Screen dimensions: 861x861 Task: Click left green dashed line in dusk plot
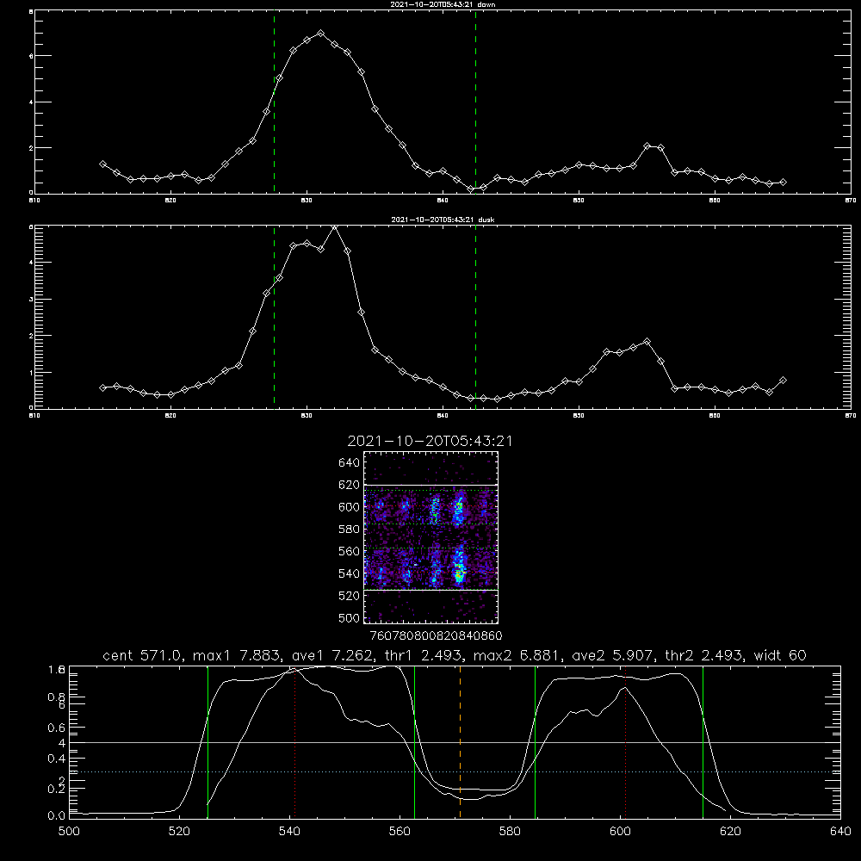coord(274,318)
